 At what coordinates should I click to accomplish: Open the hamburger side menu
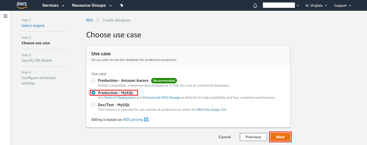(5, 16)
